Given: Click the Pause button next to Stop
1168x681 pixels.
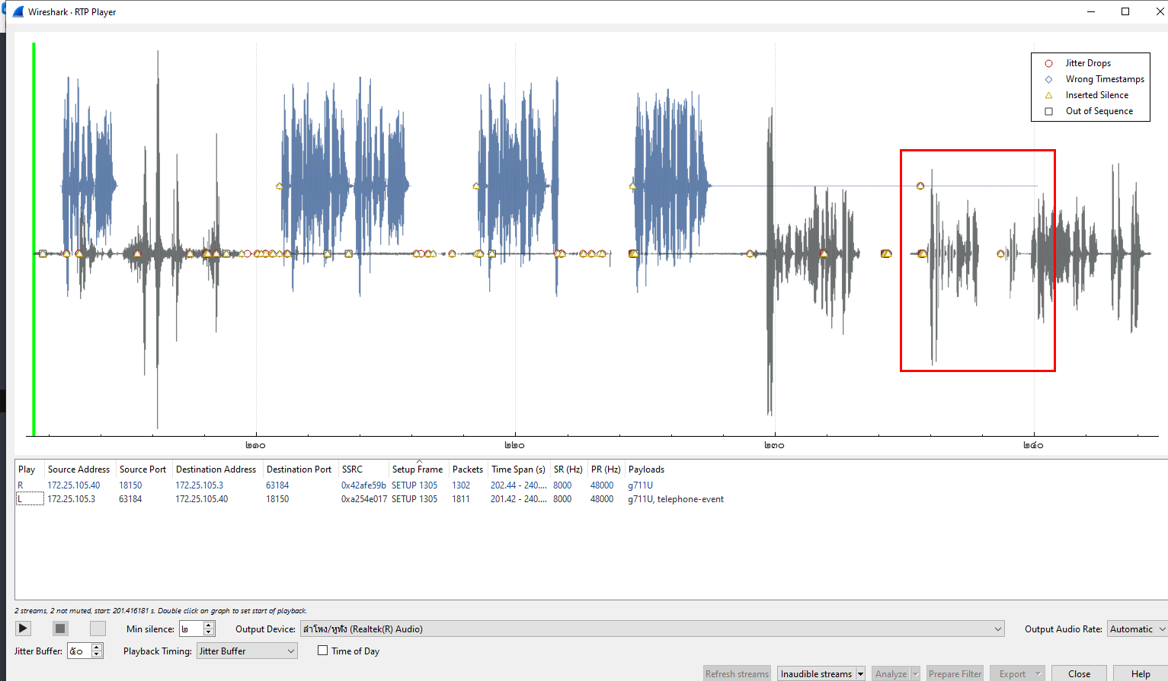Looking at the screenshot, I should pyautogui.click(x=98, y=628).
